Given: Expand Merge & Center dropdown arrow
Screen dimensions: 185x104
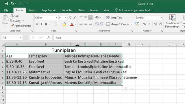Looking at the screenshot, I should pyautogui.click(x=131, y=24).
